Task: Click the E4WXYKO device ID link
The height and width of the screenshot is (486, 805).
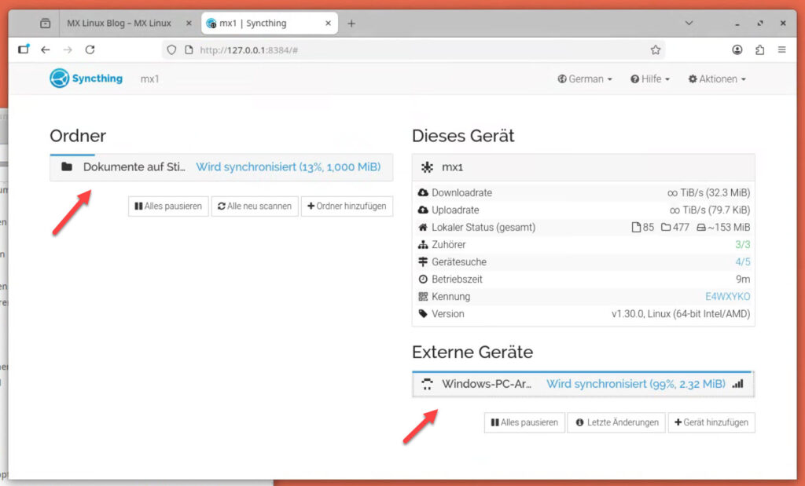Action: point(727,297)
